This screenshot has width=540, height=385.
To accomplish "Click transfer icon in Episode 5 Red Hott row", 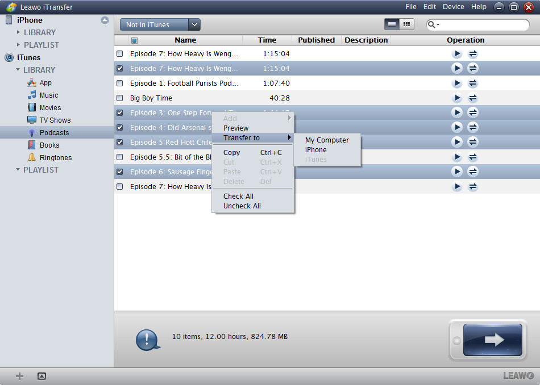I will pos(473,142).
